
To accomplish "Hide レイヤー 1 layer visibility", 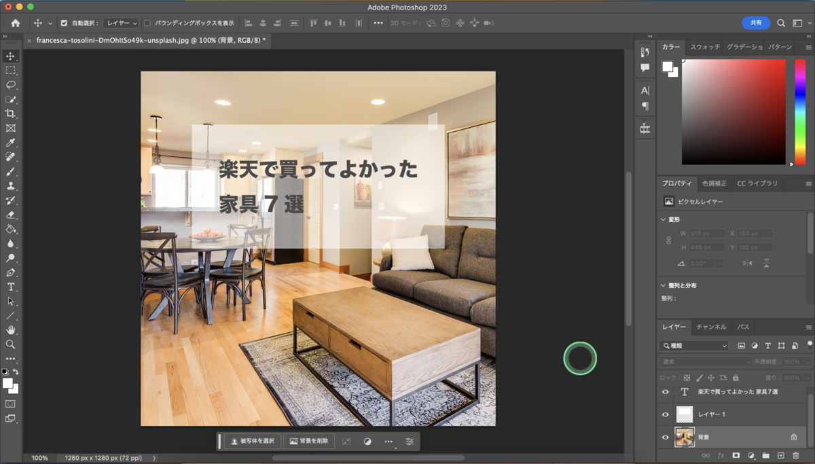I will (x=666, y=414).
